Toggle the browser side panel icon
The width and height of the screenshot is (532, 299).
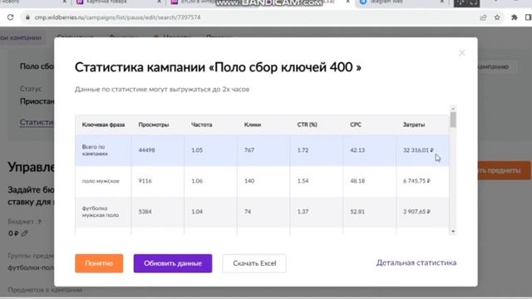(x=529, y=17)
